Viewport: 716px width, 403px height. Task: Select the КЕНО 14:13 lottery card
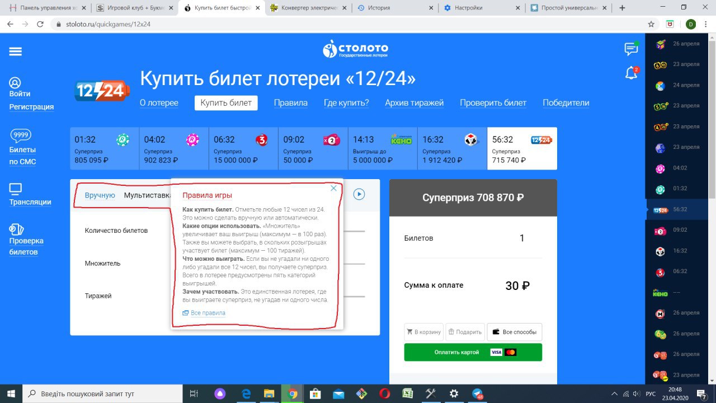tap(383, 148)
